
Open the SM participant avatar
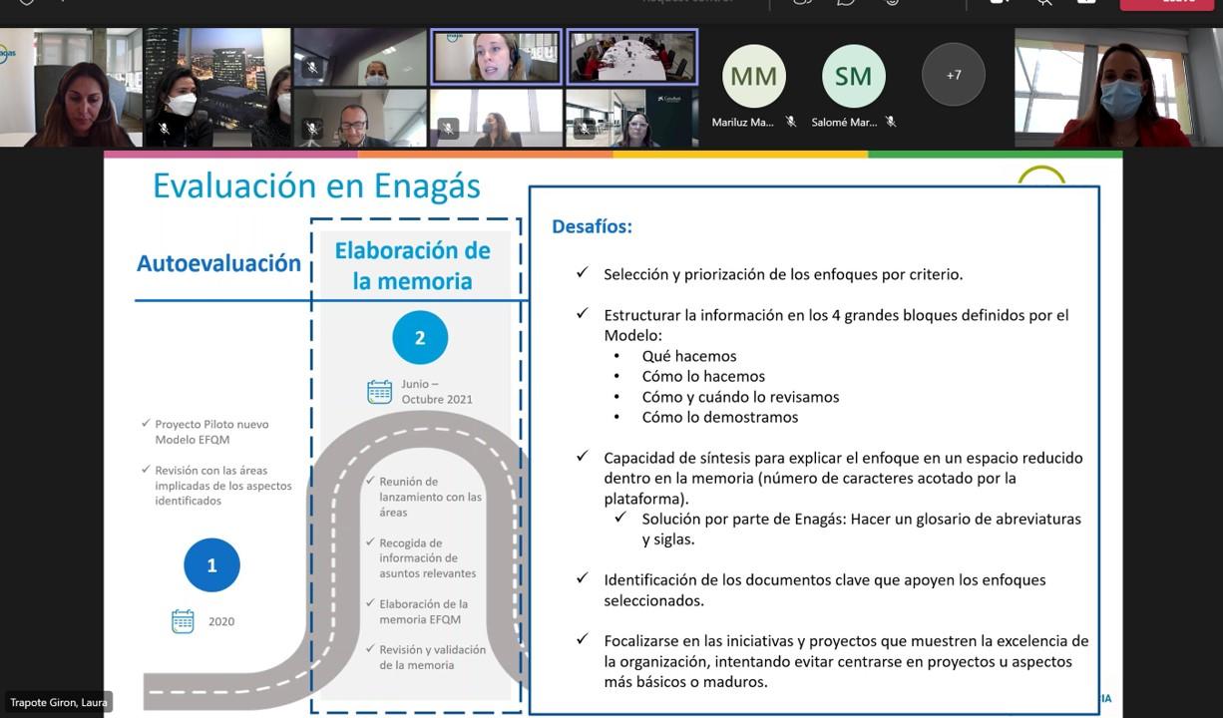pos(853,76)
